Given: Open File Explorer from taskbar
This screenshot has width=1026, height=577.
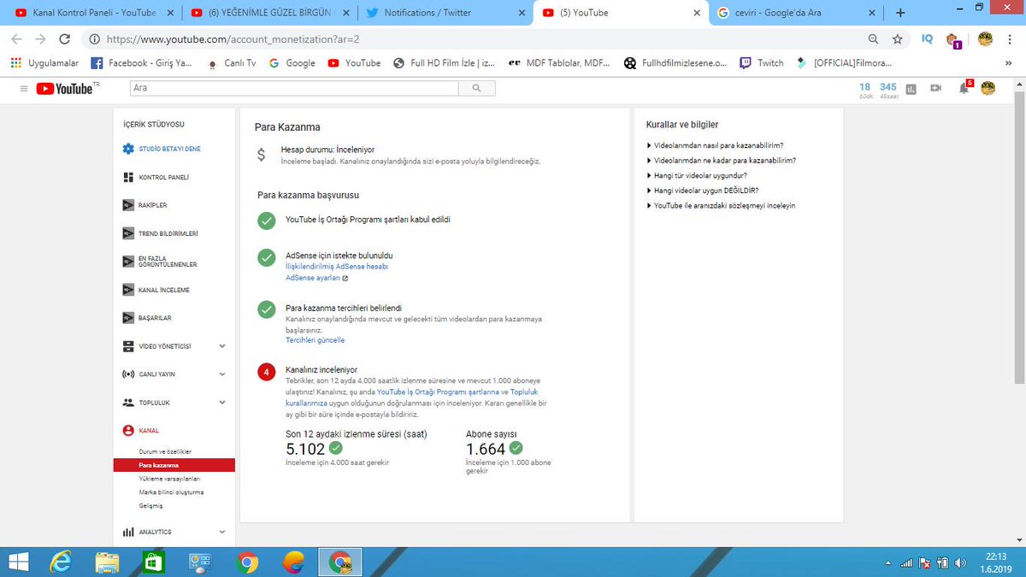Looking at the screenshot, I should pyautogui.click(x=107, y=562).
